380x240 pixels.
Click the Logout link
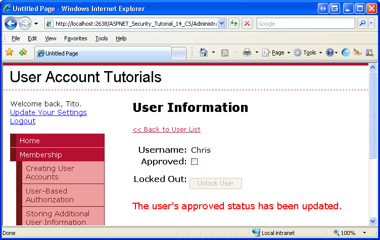(x=23, y=121)
